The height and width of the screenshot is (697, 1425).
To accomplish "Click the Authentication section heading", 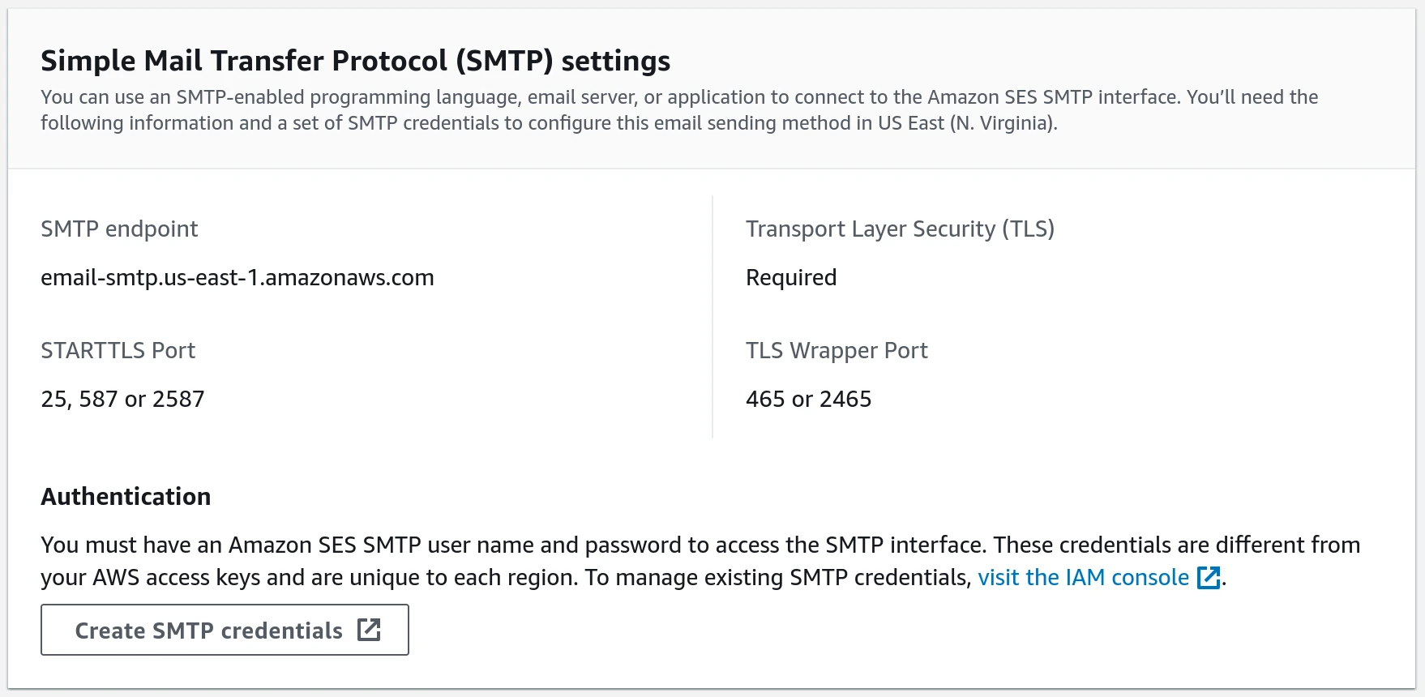I will click(126, 496).
